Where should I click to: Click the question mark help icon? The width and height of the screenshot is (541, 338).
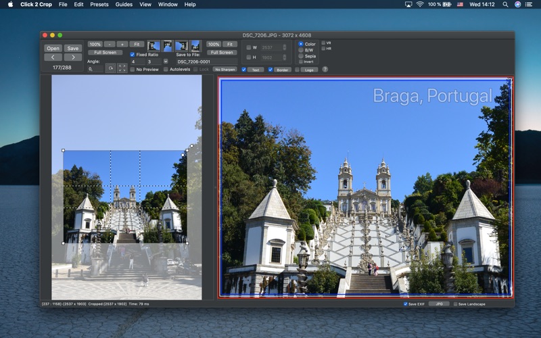[325, 70]
